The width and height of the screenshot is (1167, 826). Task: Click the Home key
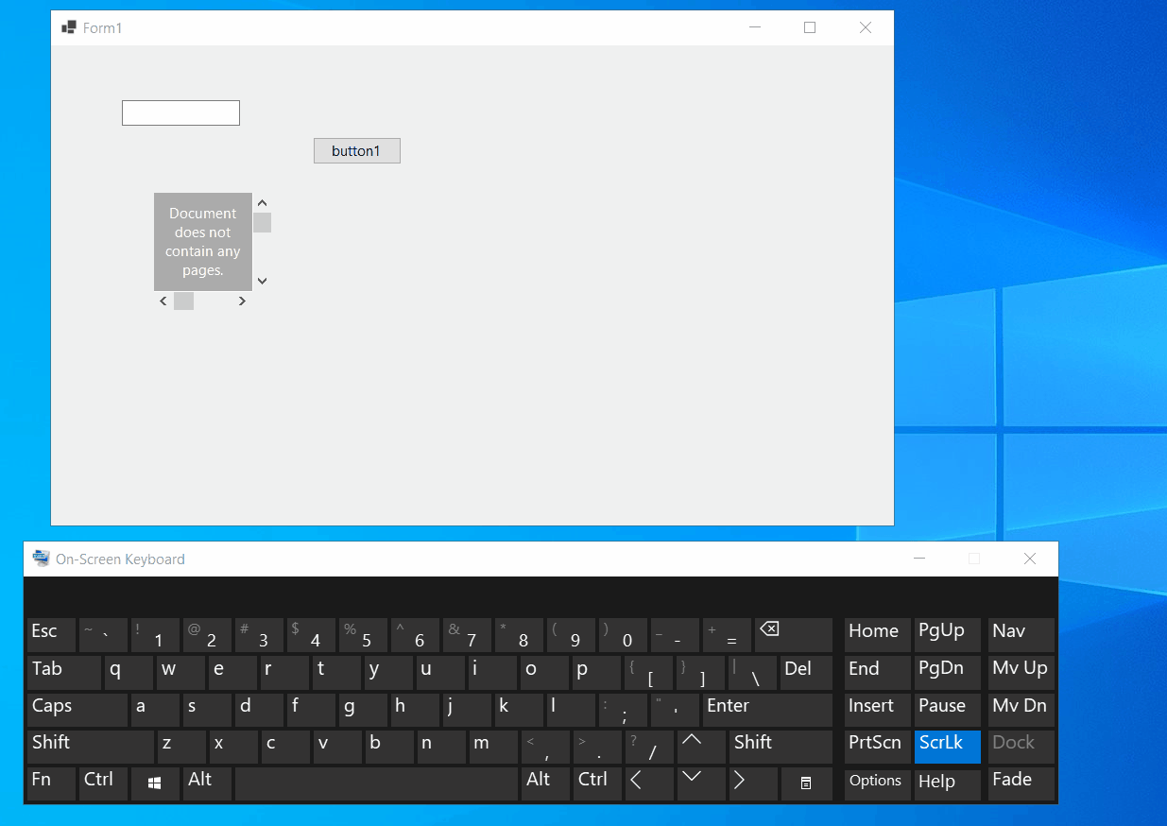click(x=877, y=634)
